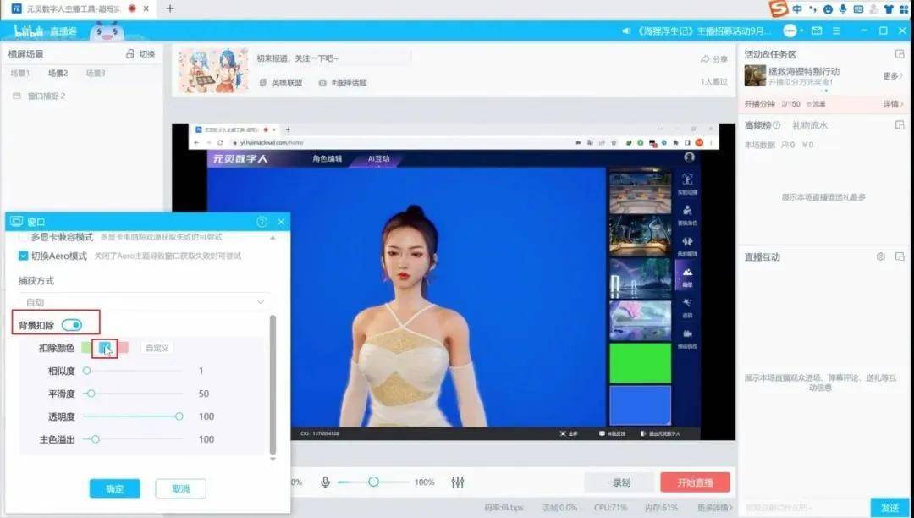Click the 分享 share icon
Viewport: 914px width, 518px height.
714,59
